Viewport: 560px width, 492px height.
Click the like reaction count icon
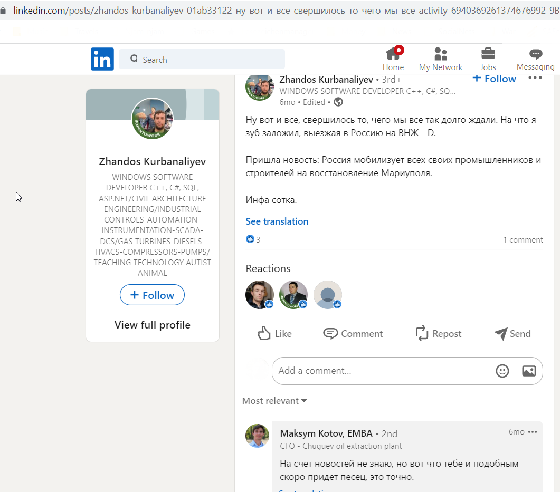[250, 239]
